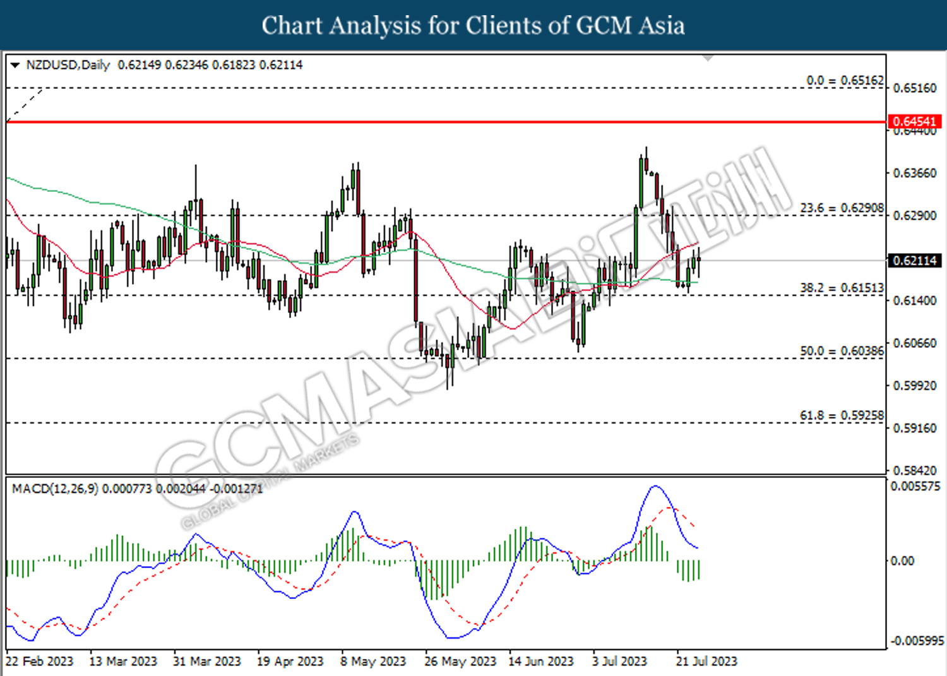Click the -0.005995 MACD axis value

tap(917, 641)
